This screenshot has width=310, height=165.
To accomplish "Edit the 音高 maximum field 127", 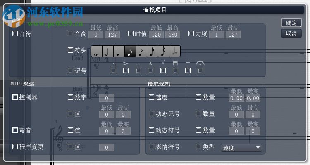I will click(112, 35).
